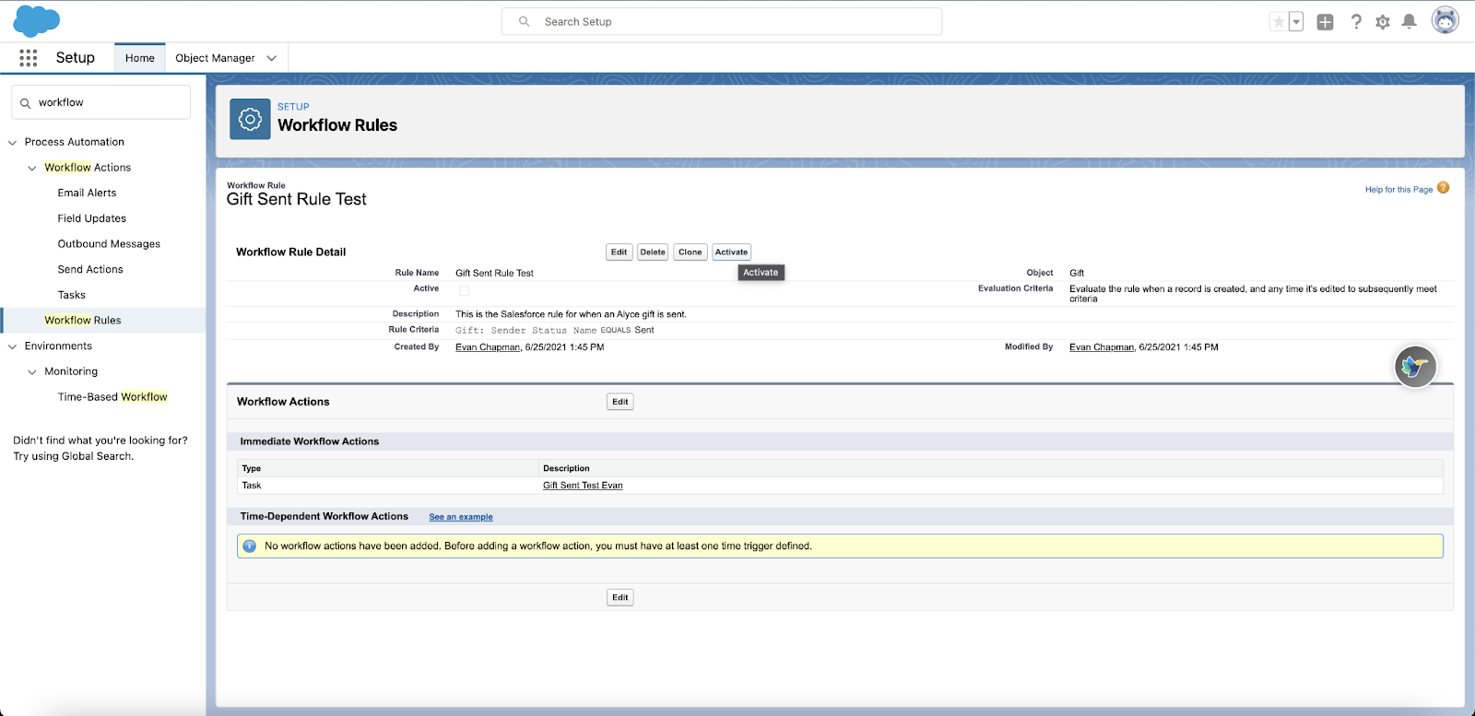Image resolution: width=1475 pixels, height=716 pixels.
Task: Click Edit next to Workflow Actions heading
Action: pyautogui.click(x=620, y=402)
